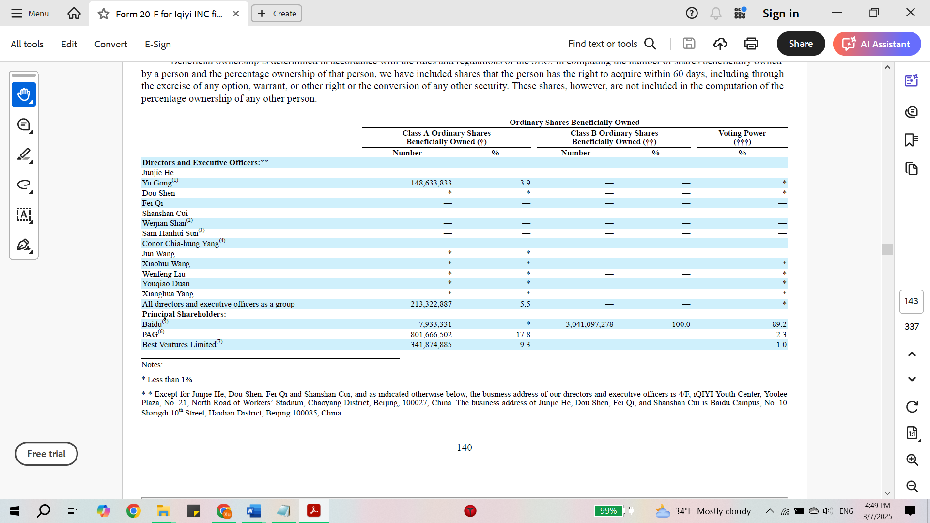Click the print icon
Viewport: 930px width, 523px height.
pyautogui.click(x=751, y=44)
